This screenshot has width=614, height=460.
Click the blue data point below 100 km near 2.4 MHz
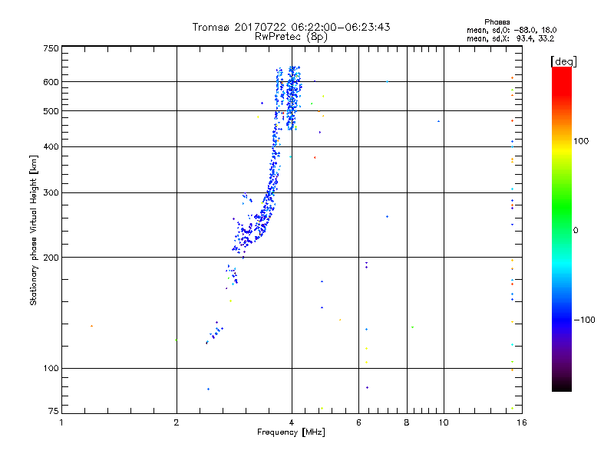(x=208, y=389)
